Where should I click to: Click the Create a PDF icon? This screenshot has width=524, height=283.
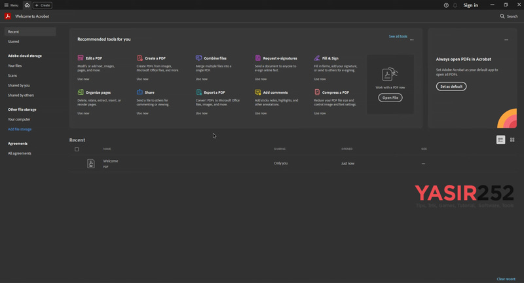pos(140,58)
